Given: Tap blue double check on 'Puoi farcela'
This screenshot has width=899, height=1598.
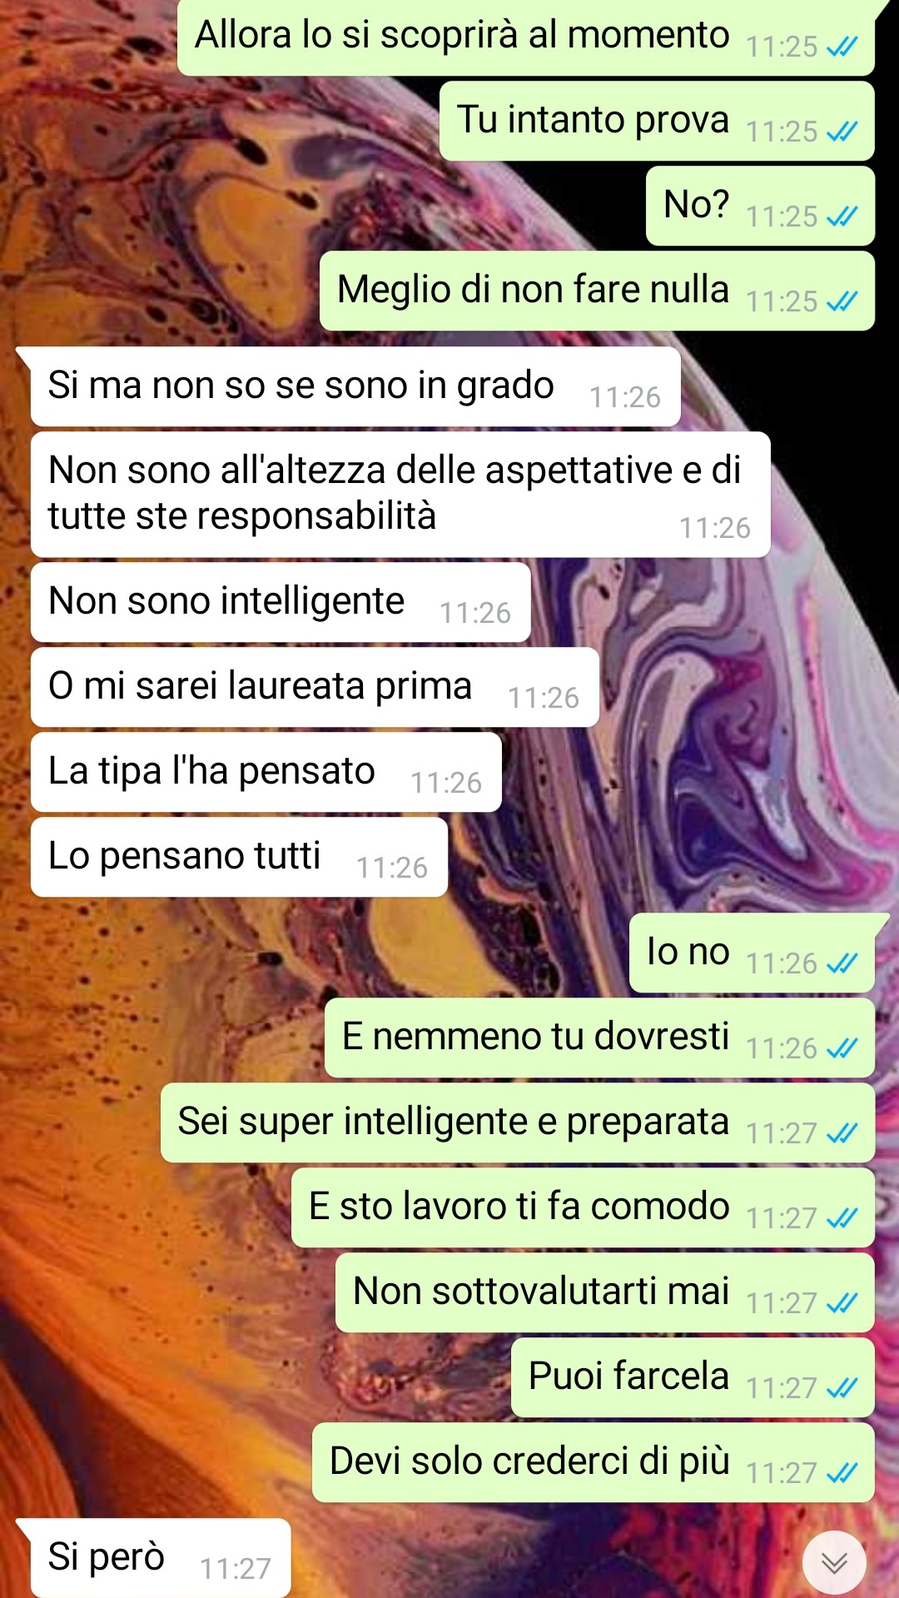Looking at the screenshot, I should click(x=842, y=1389).
